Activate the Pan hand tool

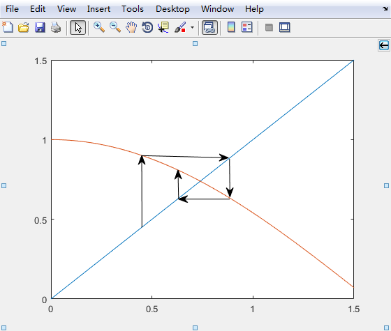click(x=131, y=27)
